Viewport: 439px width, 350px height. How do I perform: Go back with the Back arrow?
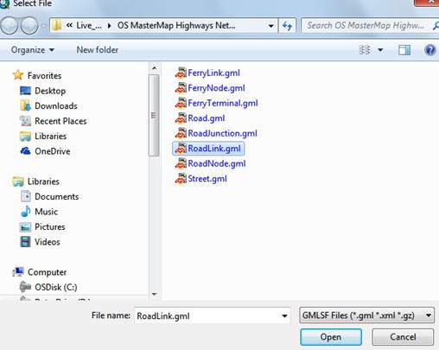[10, 26]
